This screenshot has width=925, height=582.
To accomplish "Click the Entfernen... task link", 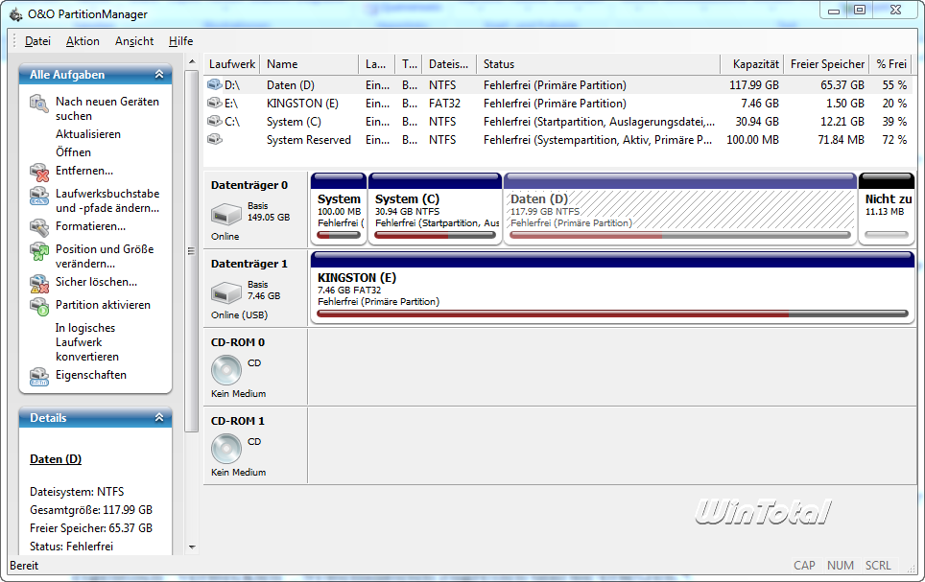I will point(84,171).
